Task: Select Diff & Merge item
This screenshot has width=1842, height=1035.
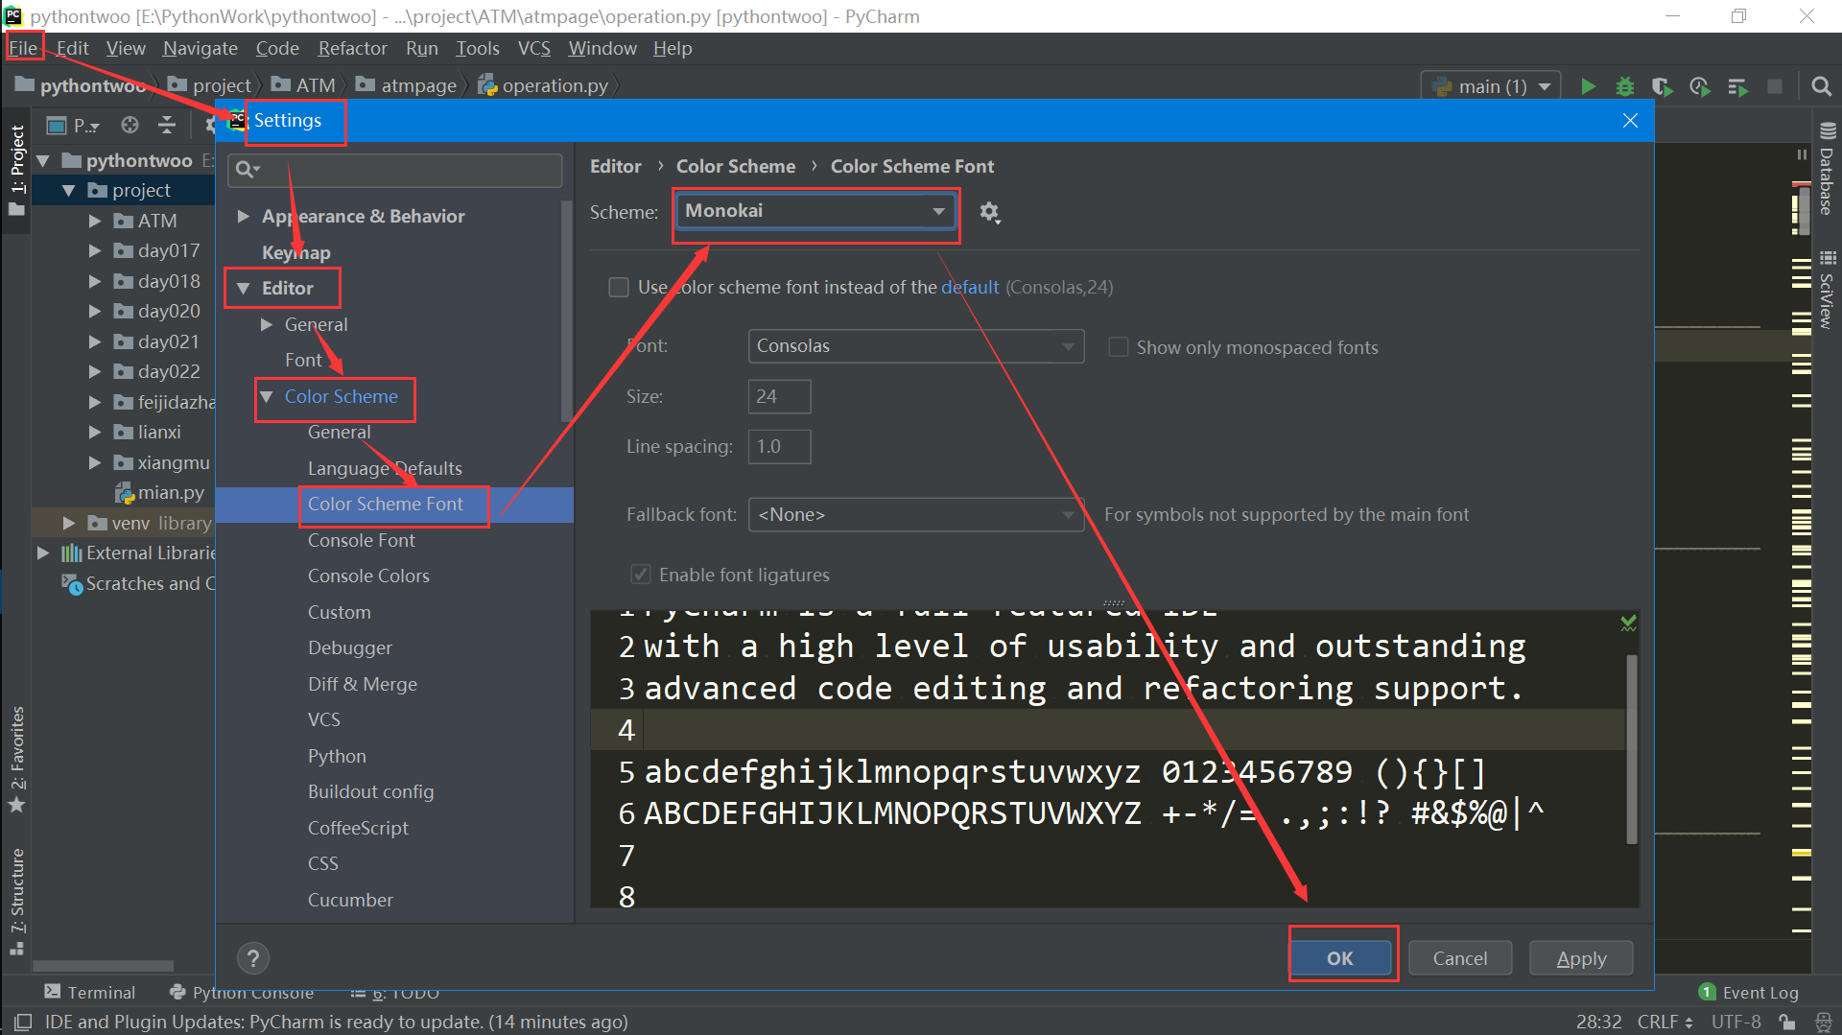Action: [x=362, y=685]
